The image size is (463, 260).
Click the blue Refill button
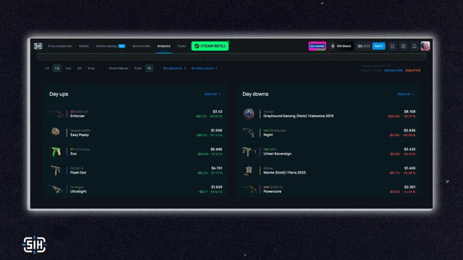379,46
